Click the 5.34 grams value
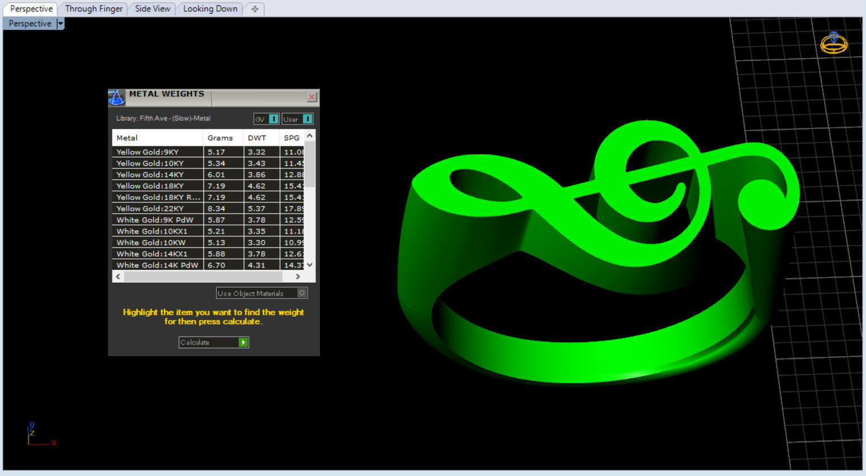Viewport: 866px width, 476px height. [216, 163]
